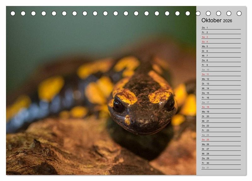Click the last binding hole at top right
Image resolution: width=252 pixels, height=181 pixels.
pyautogui.click(x=239, y=13)
